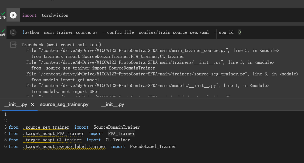Switch to the source_seg_trainer.py tab
The width and height of the screenshot is (304, 163).
coord(64,104)
